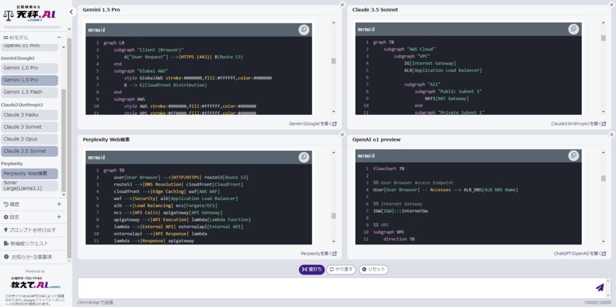
Task: Collapse the AIモデル section with minus icon
Action: [x=59, y=37]
